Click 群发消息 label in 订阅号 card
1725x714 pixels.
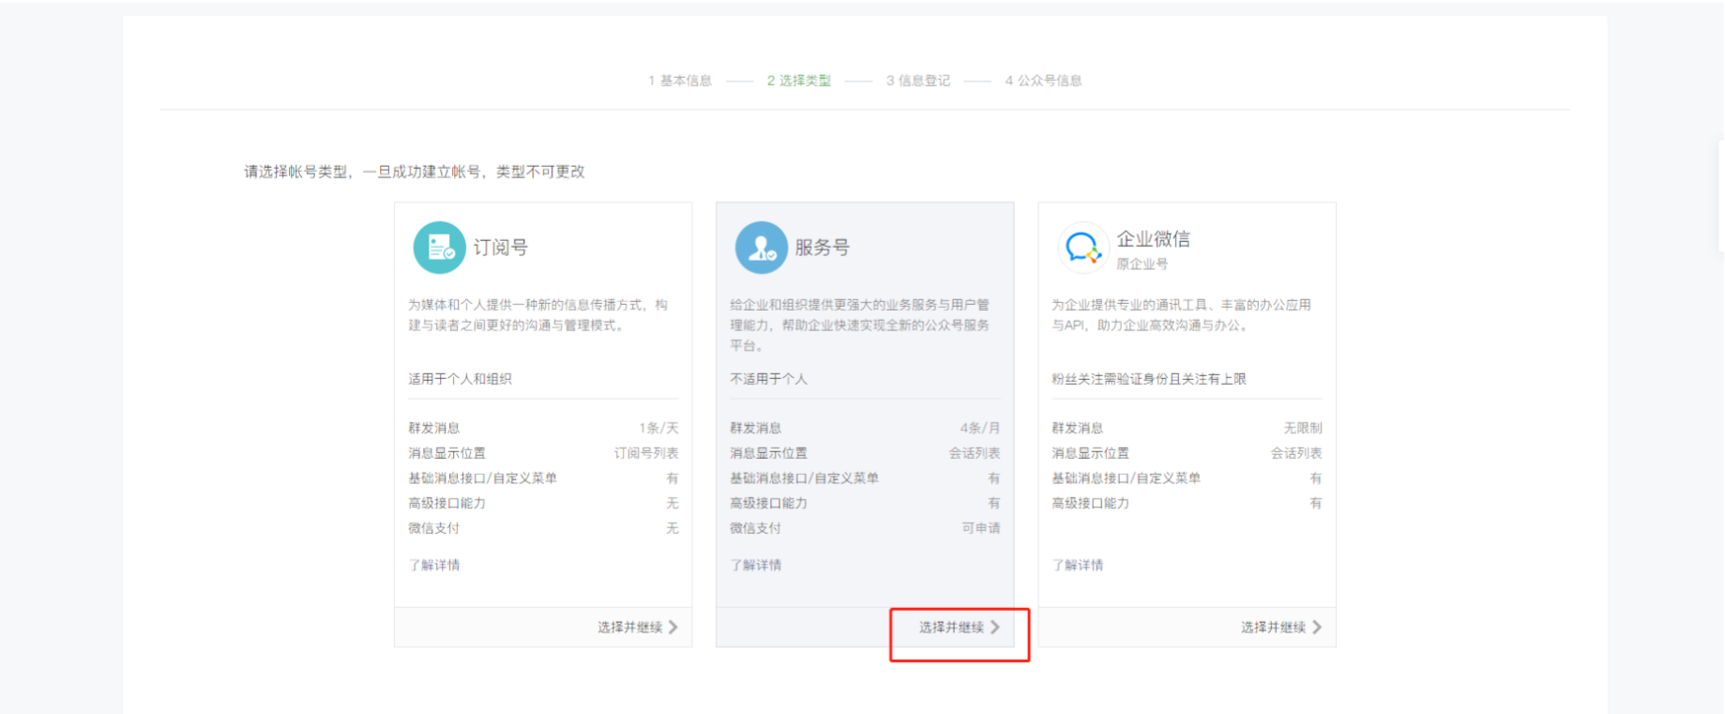[x=434, y=428]
